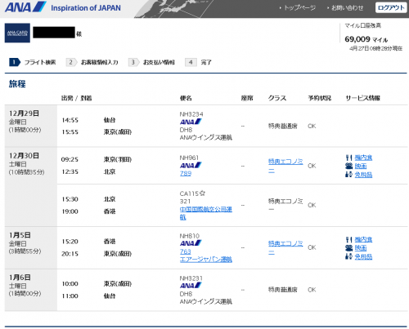Viewport: 409px width, 329px height.
Task: Click flight number NH3234
Action: (x=191, y=114)
